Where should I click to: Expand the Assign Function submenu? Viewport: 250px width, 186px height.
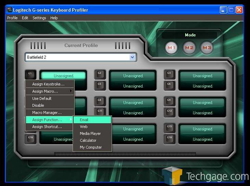tap(49, 120)
